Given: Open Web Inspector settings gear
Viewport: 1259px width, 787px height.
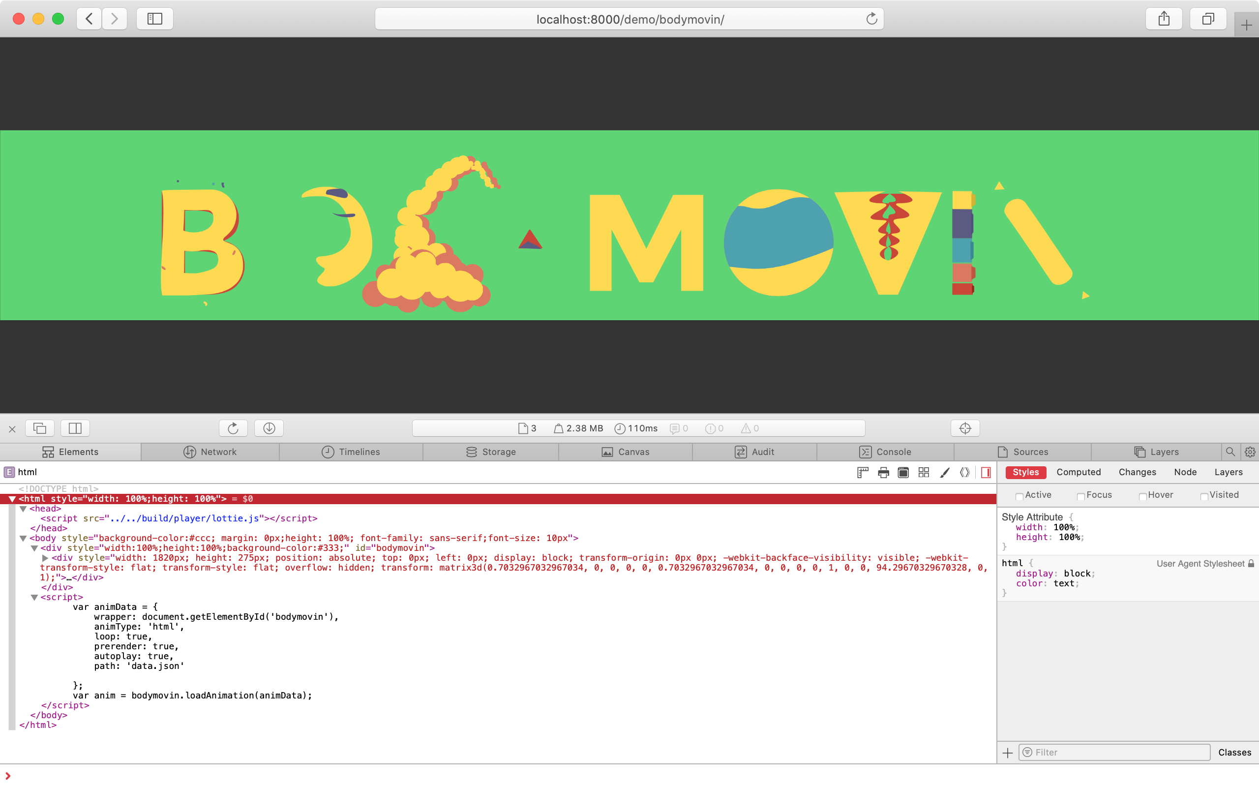Looking at the screenshot, I should 1250,451.
